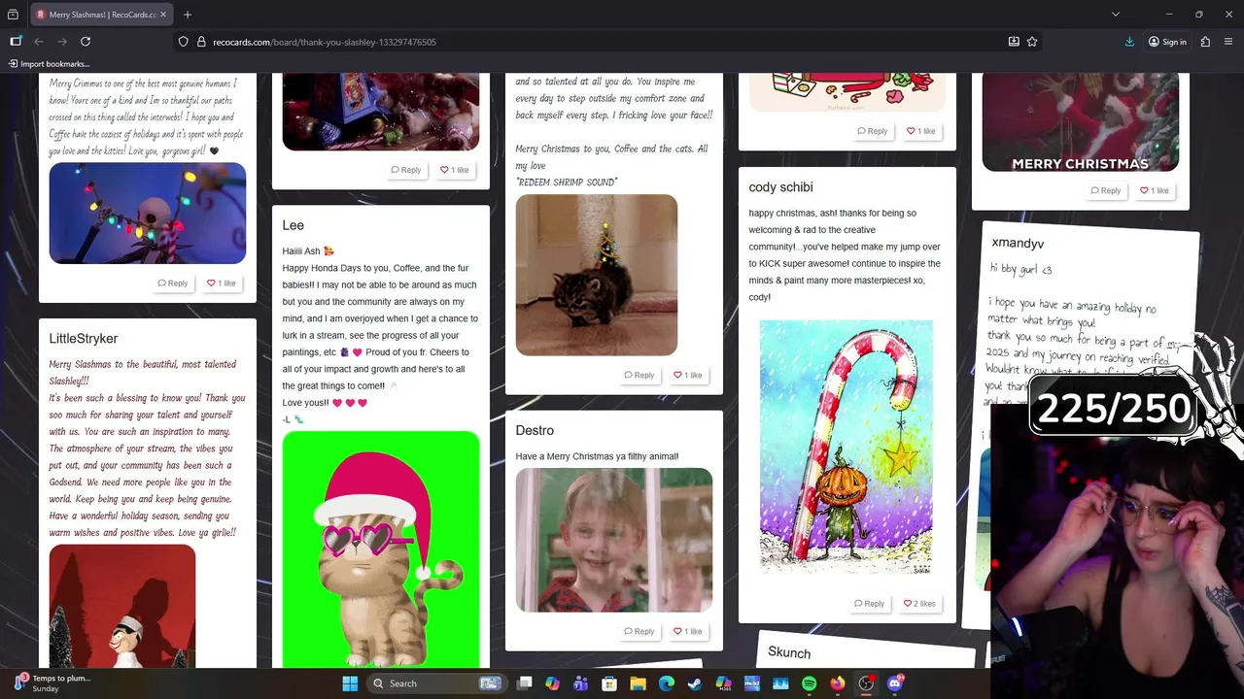Reply to cody schibi's candy cane card
Image resolution: width=1244 pixels, height=699 pixels.
[870, 604]
